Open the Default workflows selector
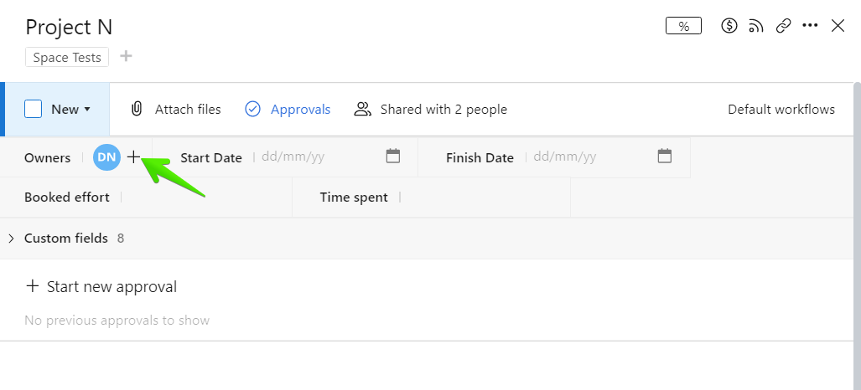Screen dimensions: 861x390 pos(781,109)
